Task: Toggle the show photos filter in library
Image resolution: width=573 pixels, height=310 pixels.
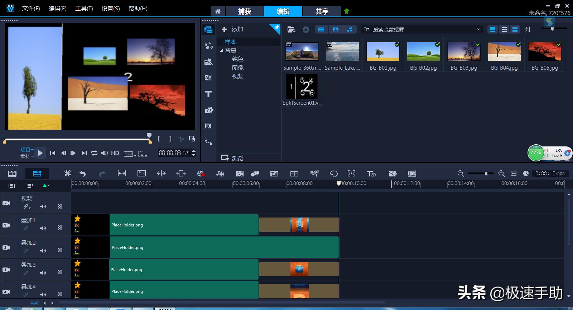Action: (336, 30)
